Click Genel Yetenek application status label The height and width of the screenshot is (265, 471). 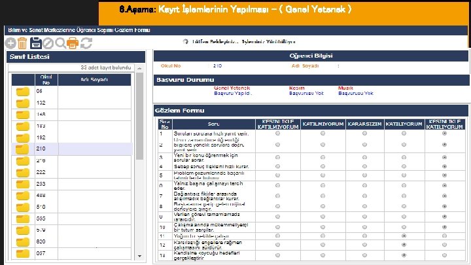click(x=232, y=88)
